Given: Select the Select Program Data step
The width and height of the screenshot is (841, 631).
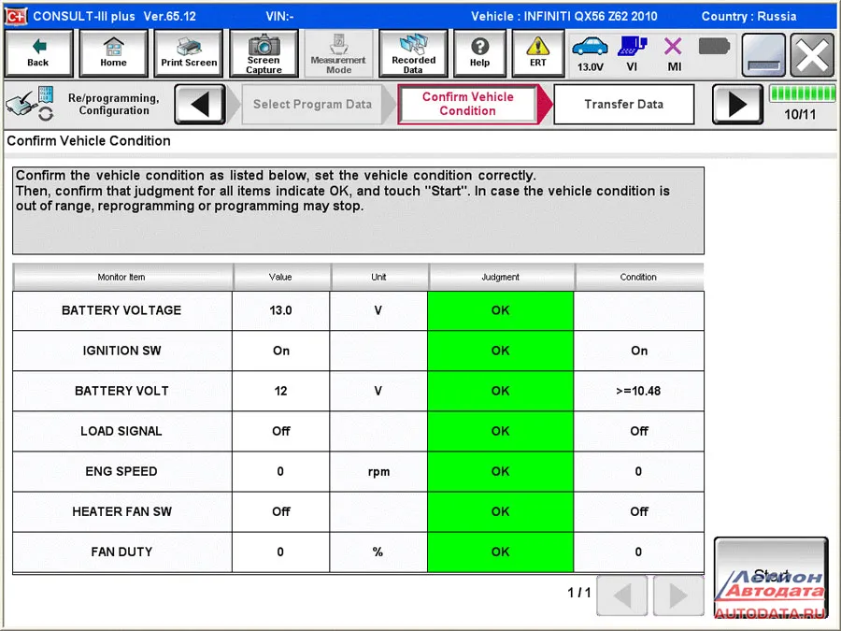Looking at the screenshot, I should (312, 104).
